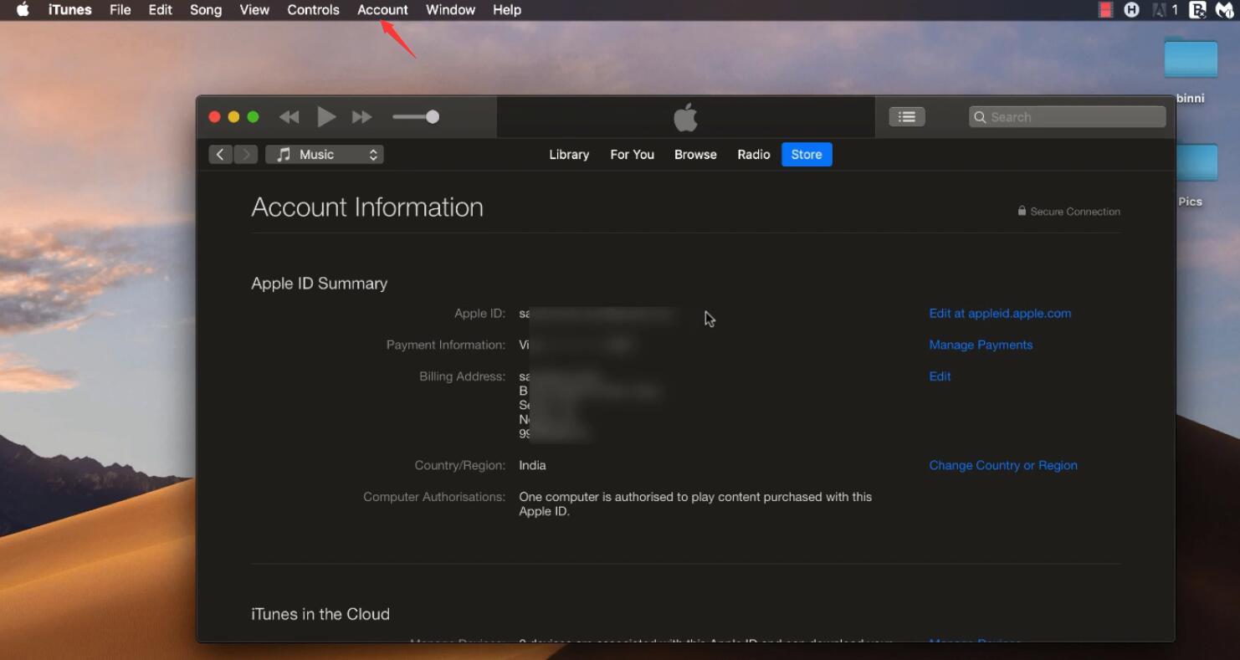Click the Apple ID Summary heading
The image size is (1240, 660).
click(320, 284)
